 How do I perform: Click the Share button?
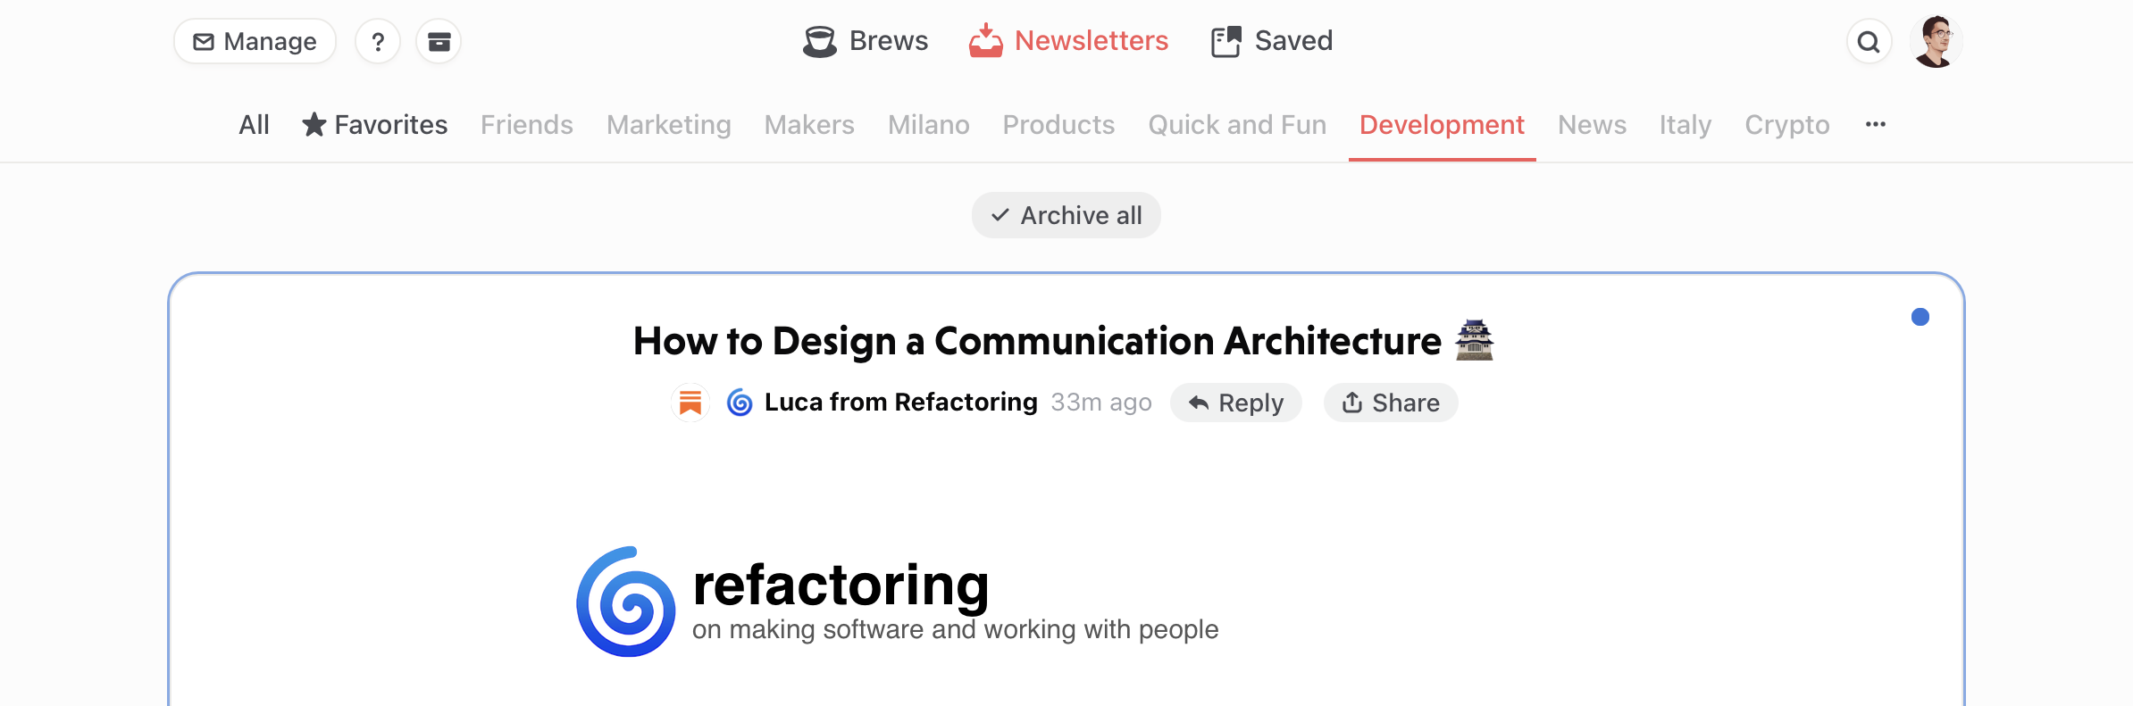point(1391,403)
